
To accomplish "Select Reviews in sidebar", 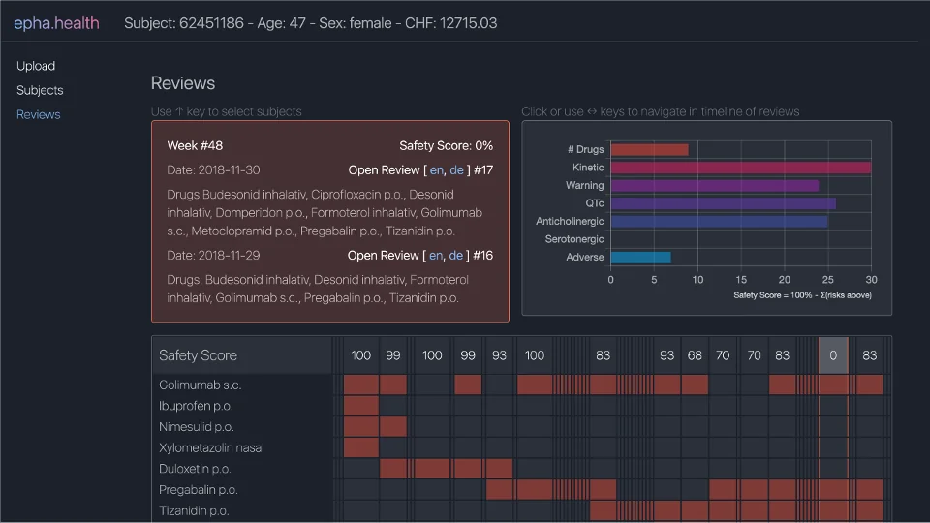I will (x=39, y=114).
